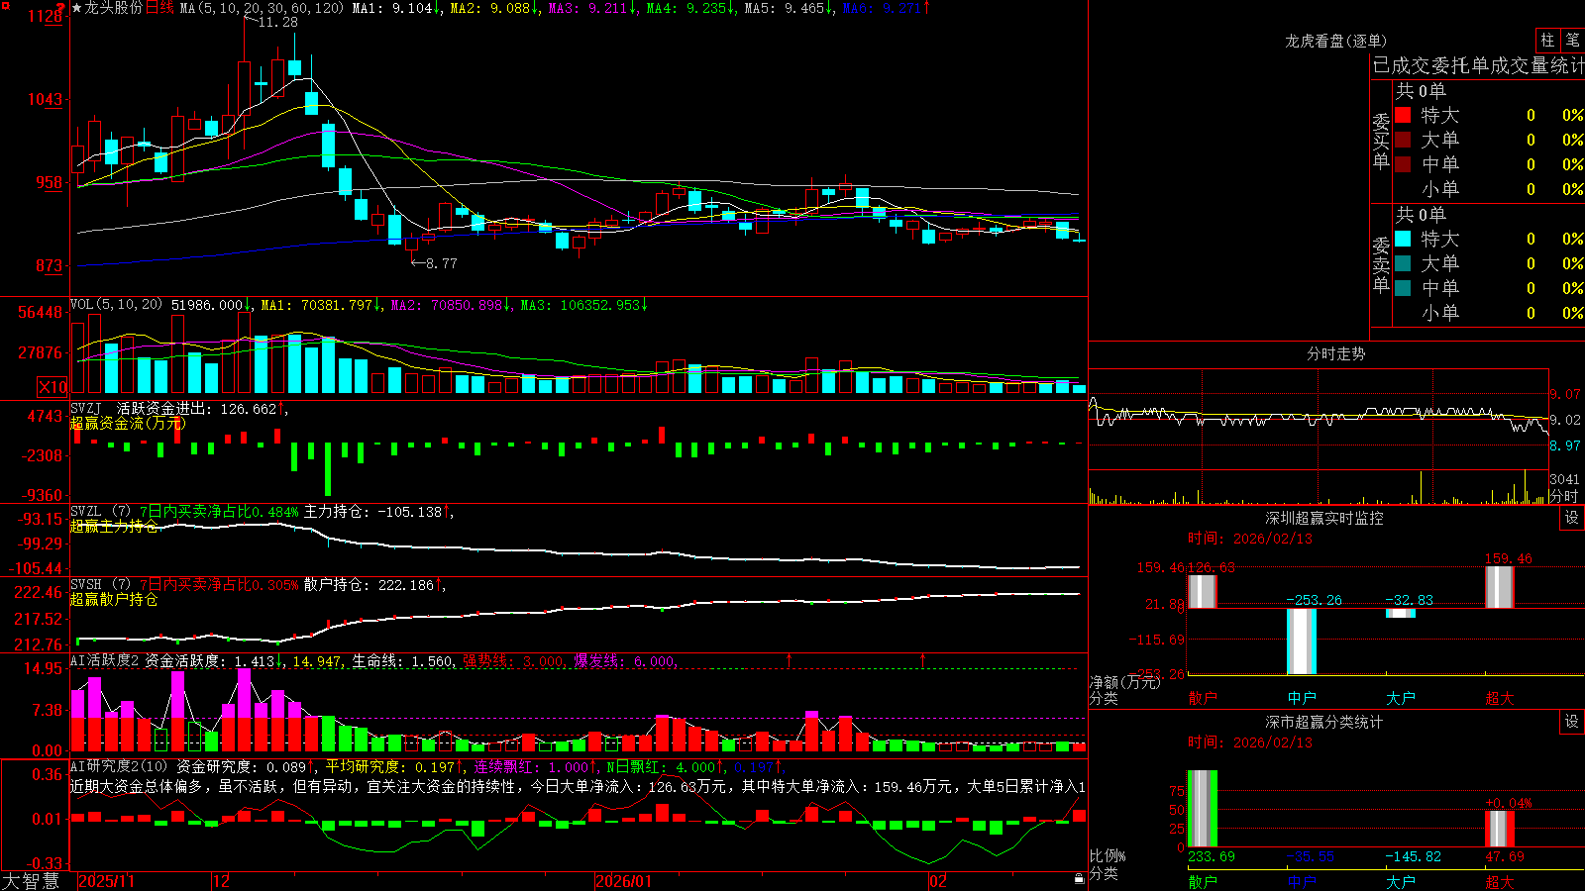Click the 深市超赢分类统计 title

tap(1324, 722)
